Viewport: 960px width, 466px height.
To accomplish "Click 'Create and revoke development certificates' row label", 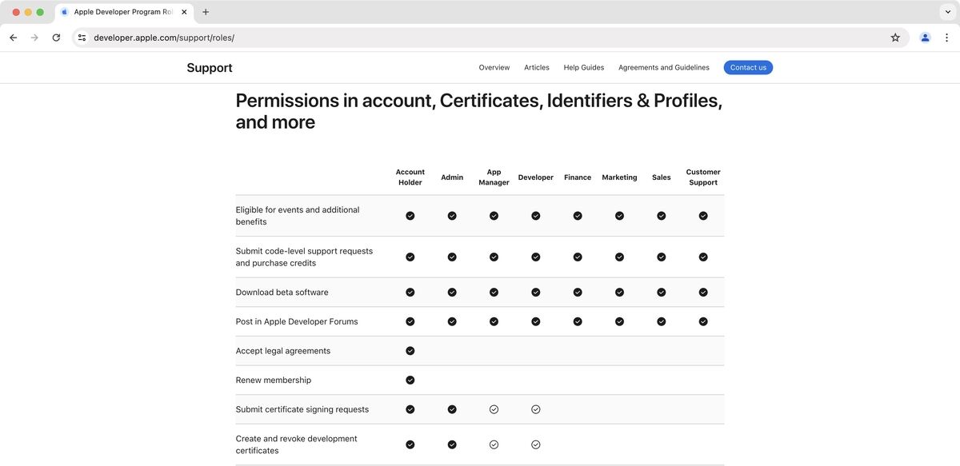I will [x=296, y=445].
